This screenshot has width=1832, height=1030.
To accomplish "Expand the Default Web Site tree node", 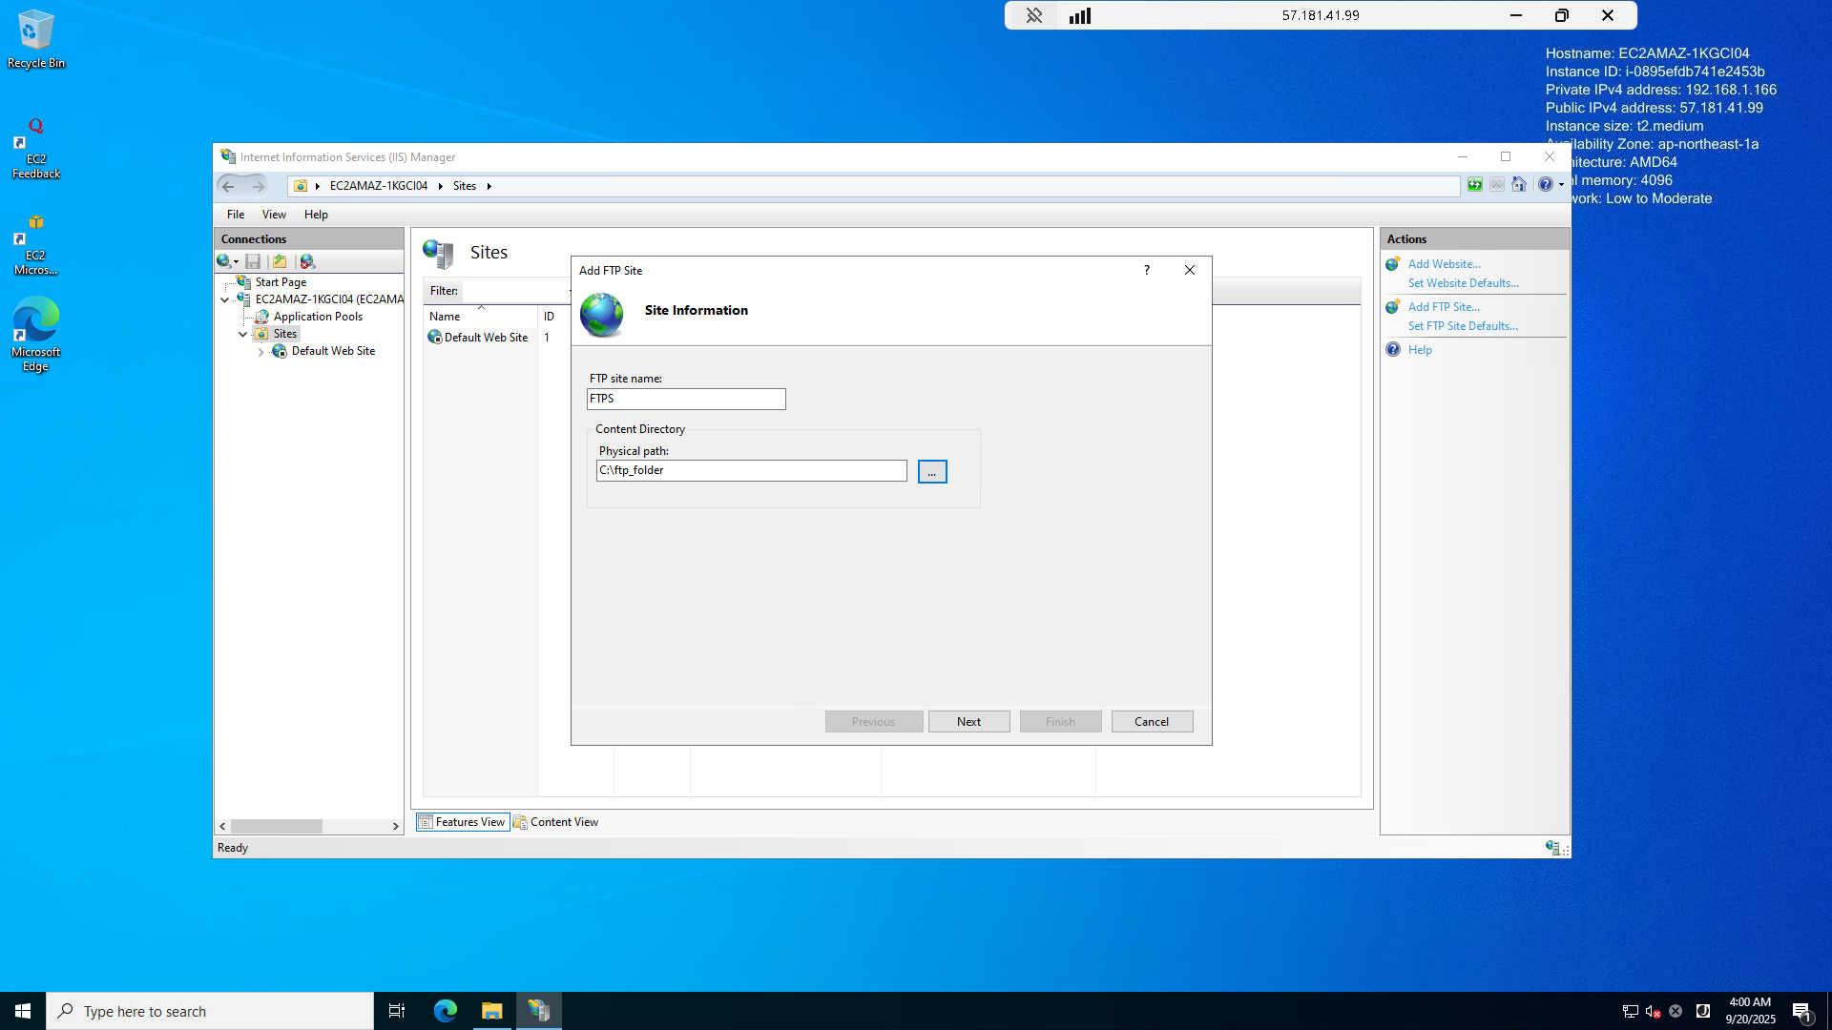I will click(x=260, y=352).
